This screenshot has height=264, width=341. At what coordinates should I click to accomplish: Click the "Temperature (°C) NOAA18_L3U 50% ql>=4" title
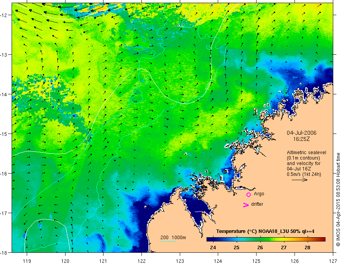click(265, 231)
